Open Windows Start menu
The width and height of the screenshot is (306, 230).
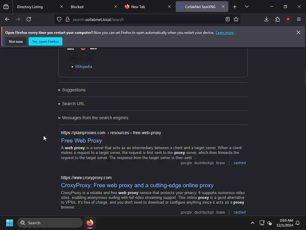click(10, 223)
